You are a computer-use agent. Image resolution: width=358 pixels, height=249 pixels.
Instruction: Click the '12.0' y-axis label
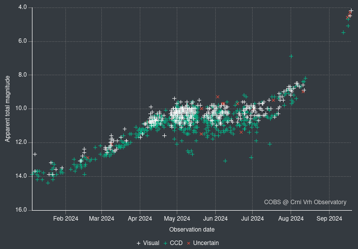click(21, 142)
